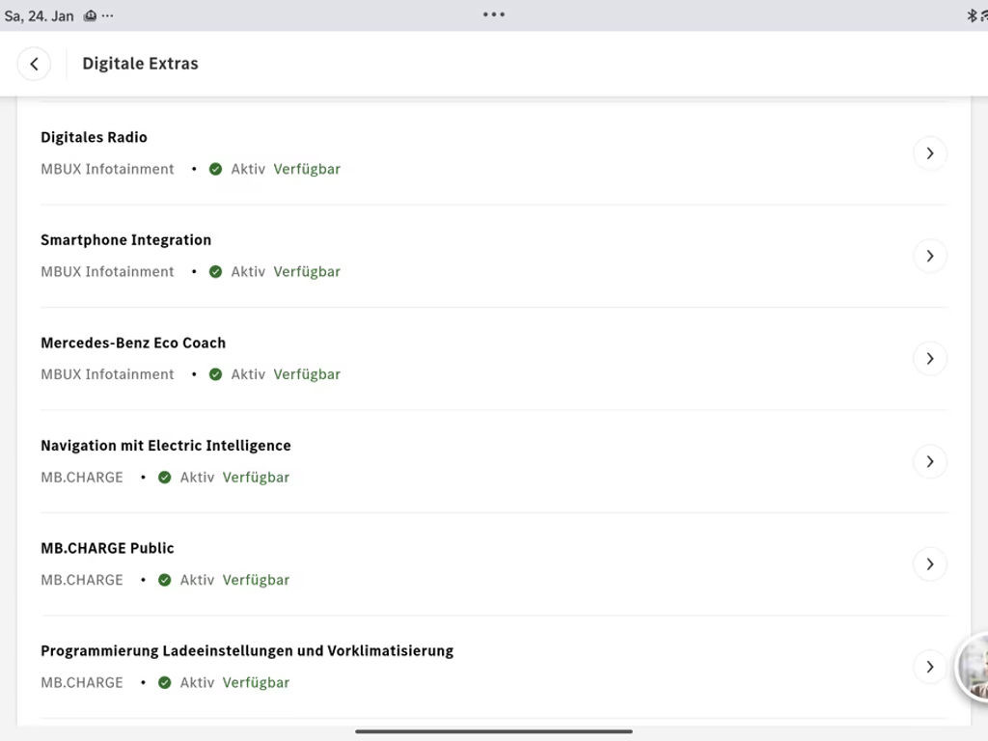Select MB.CHARGE Public title
Image resolution: width=988 pixels, height=741 pixels.
107,548
